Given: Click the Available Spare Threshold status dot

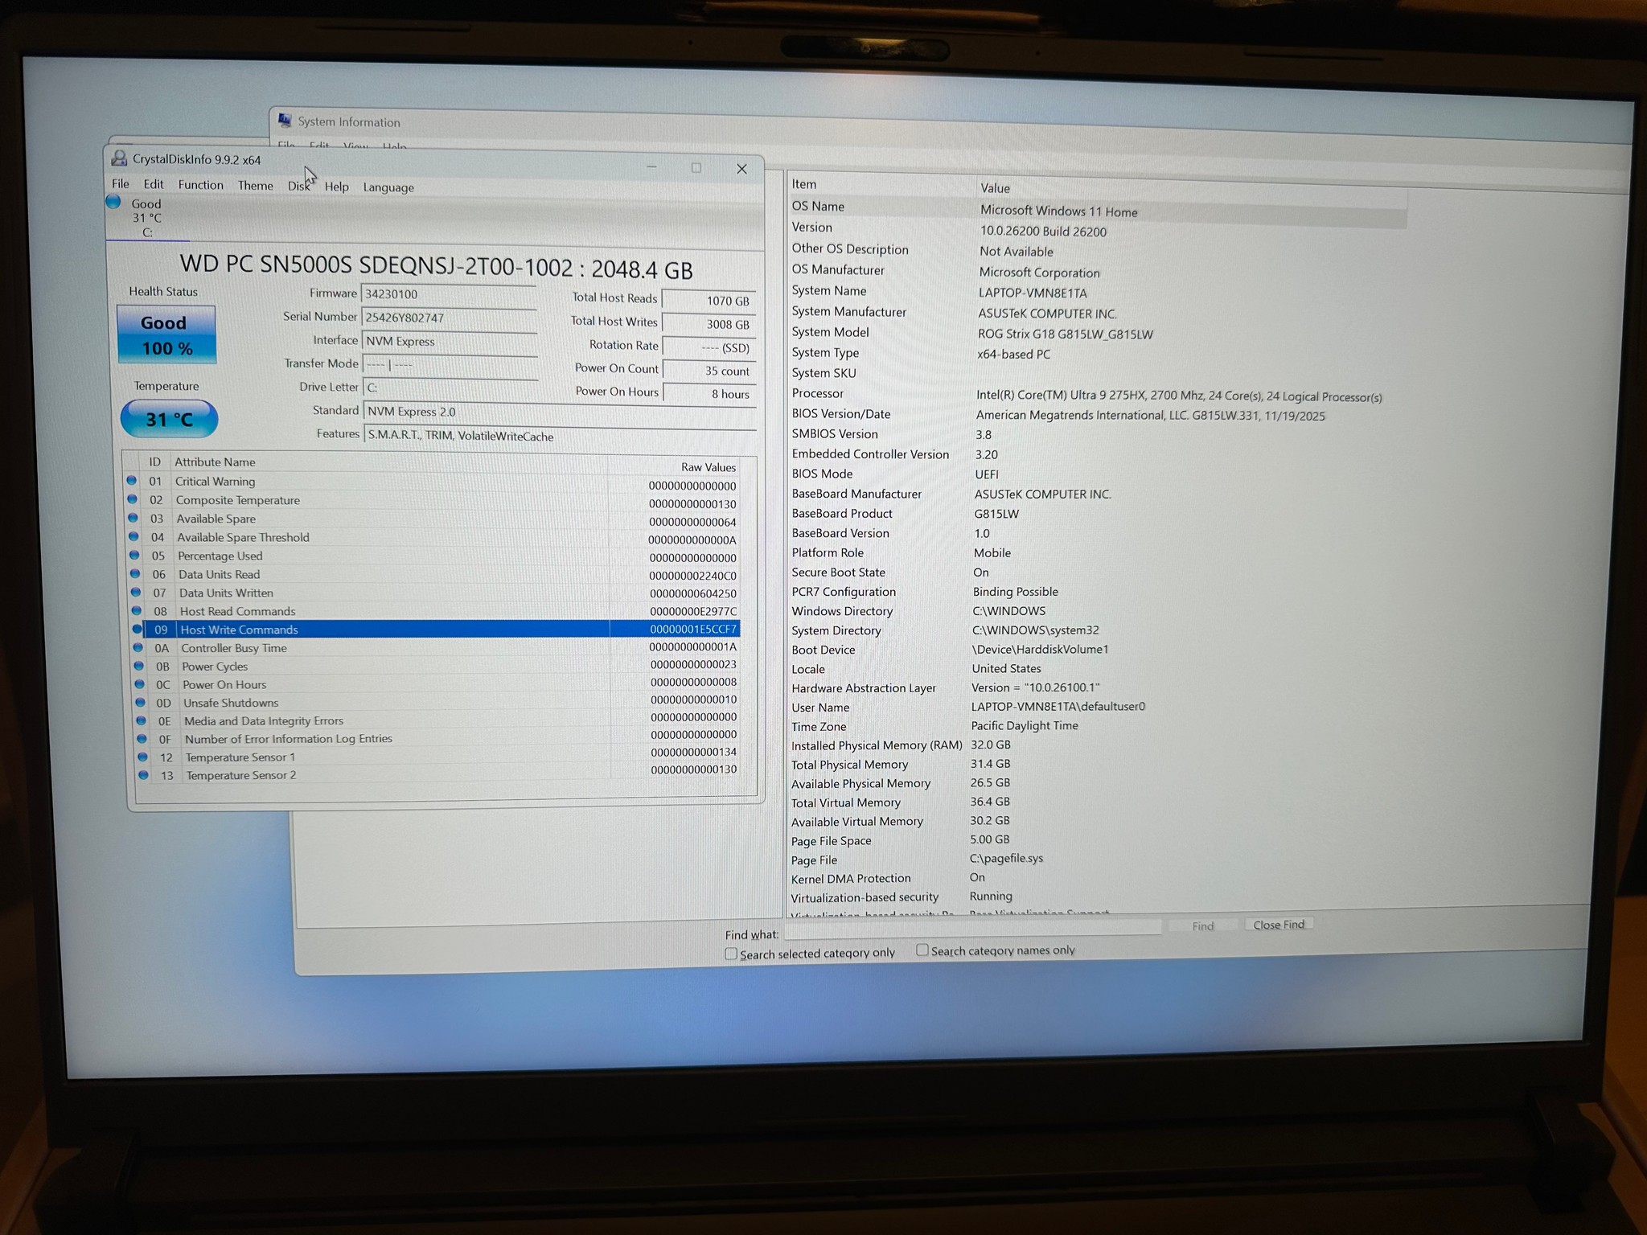Looking at the screenshot, I should click(133, 536).
